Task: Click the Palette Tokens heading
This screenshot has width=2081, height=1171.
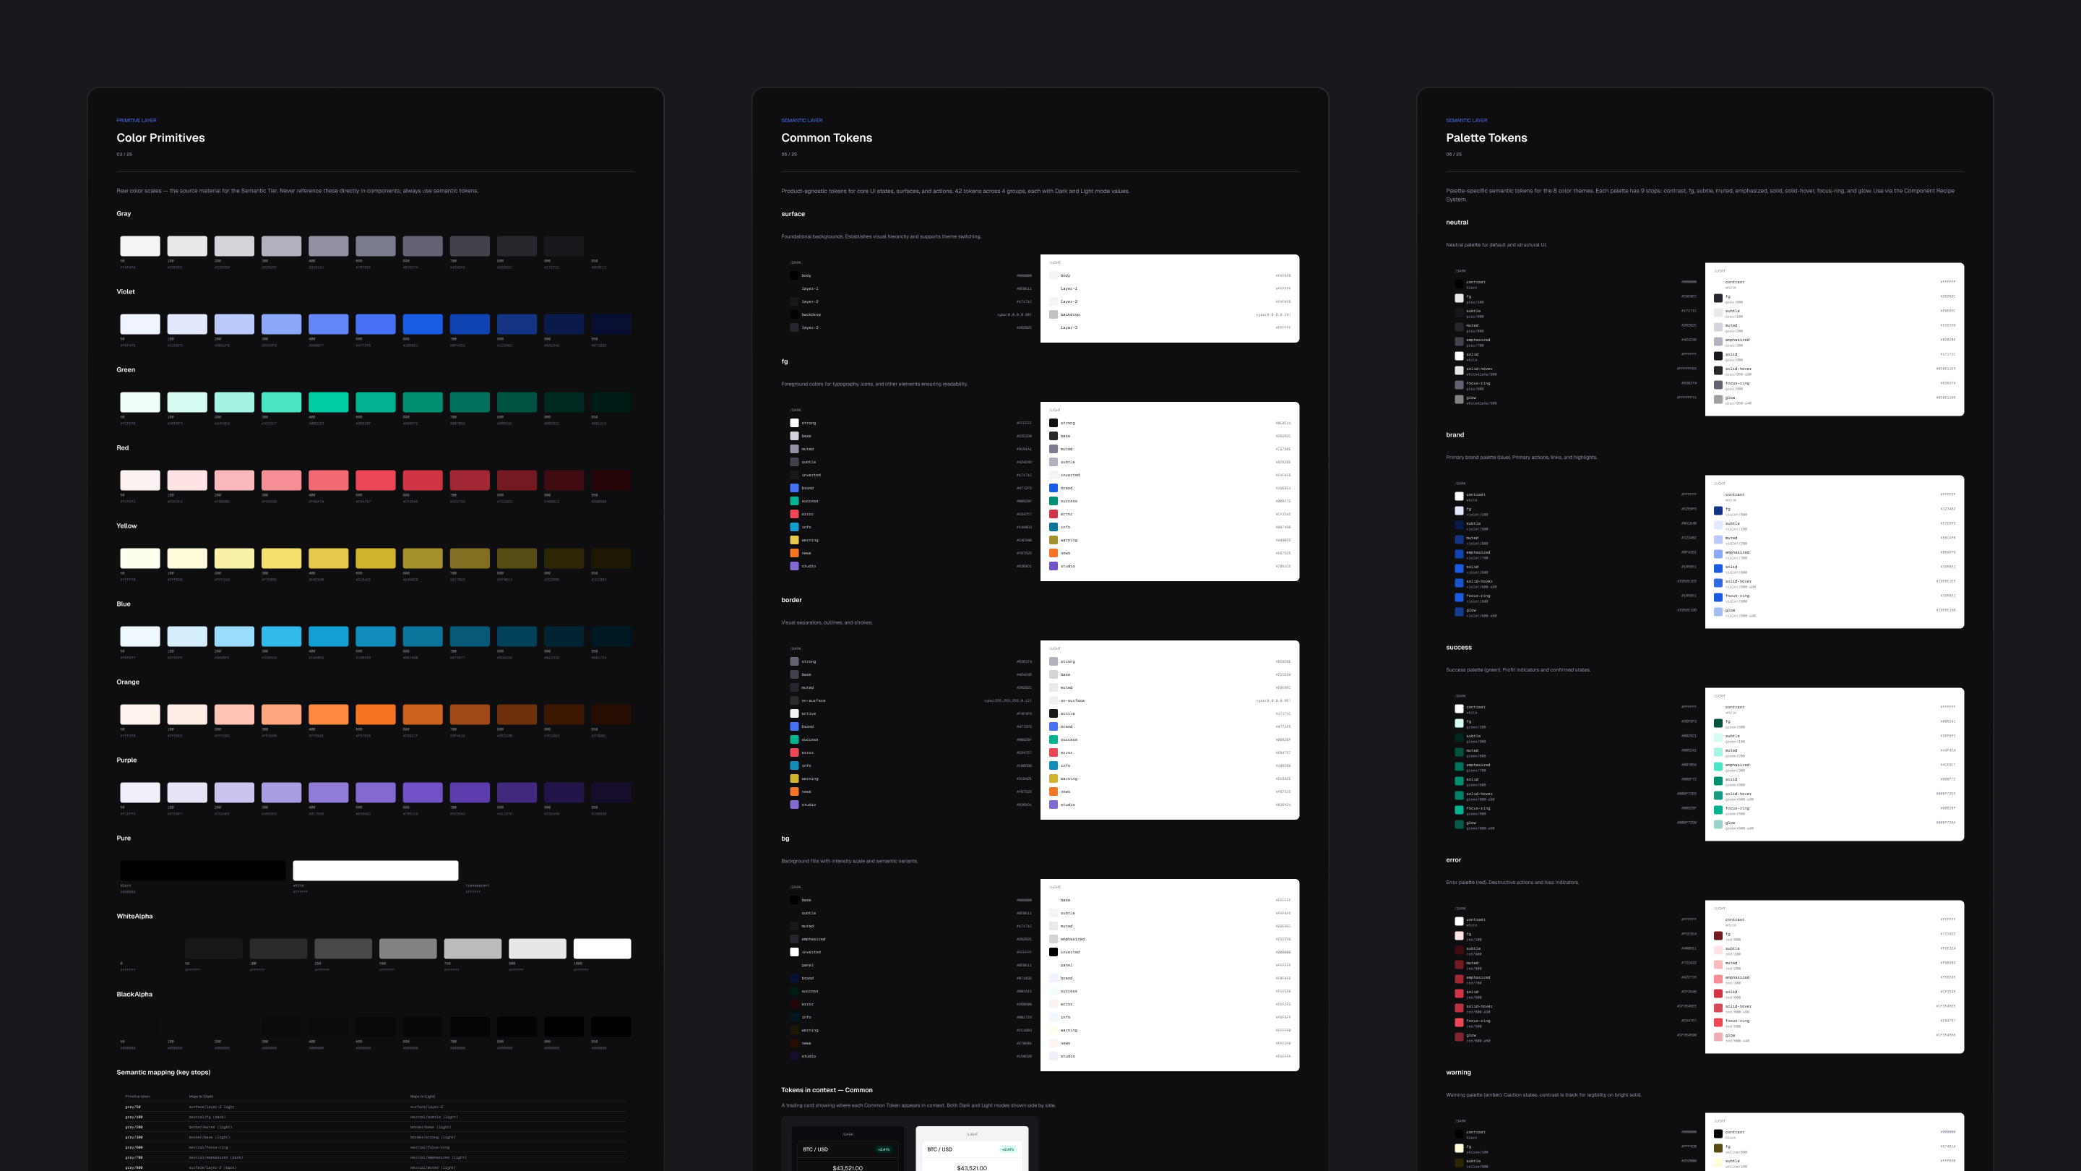Action: pos(1486,137)
